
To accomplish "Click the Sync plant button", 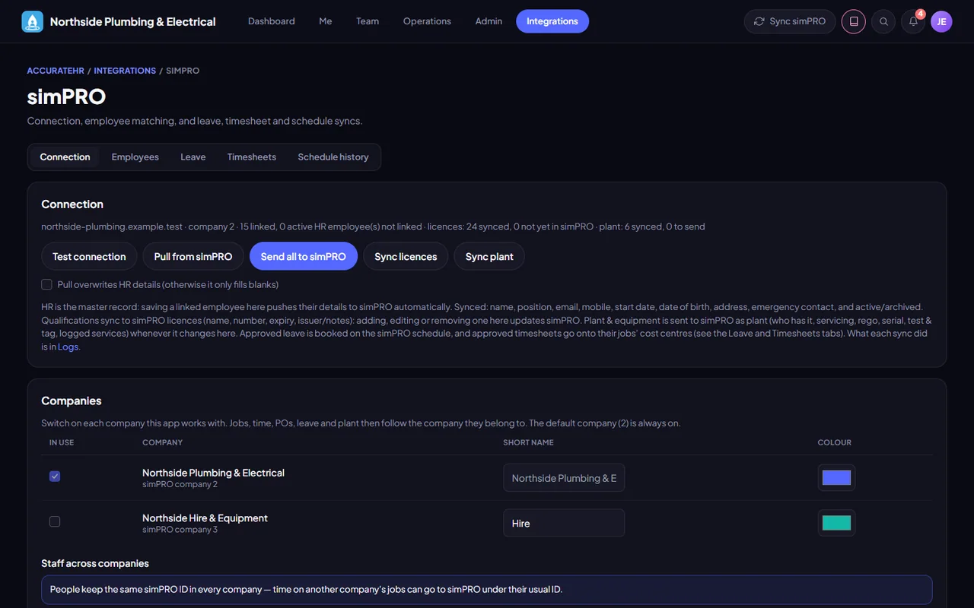I will click(x=489, y=256).
